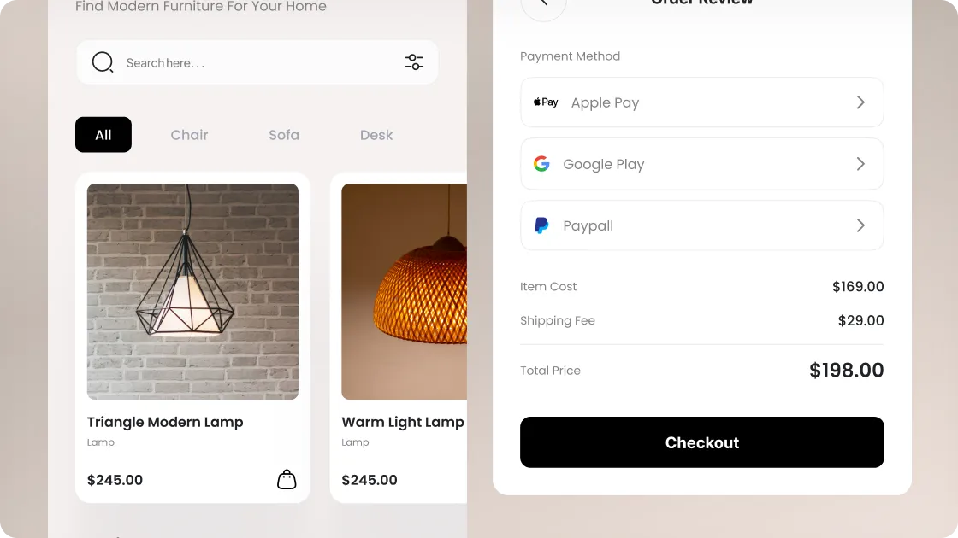Open the Triangle Modern Lamp photo
Screen dimensions: 958x538
(192, 291)
